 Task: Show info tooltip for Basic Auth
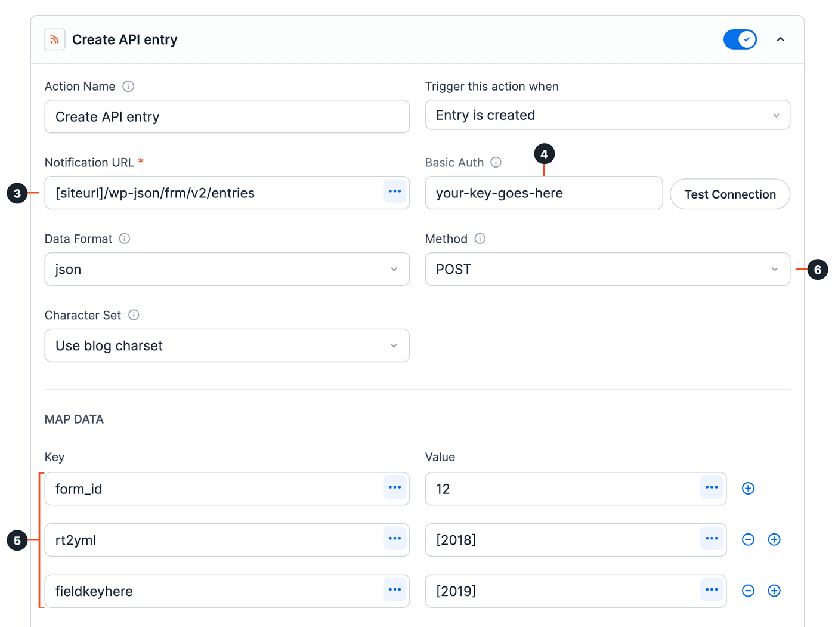click(496, 162)
